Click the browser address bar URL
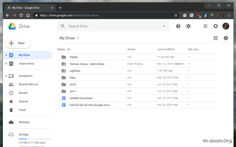 pyautogui.click(x=69, y=15)
